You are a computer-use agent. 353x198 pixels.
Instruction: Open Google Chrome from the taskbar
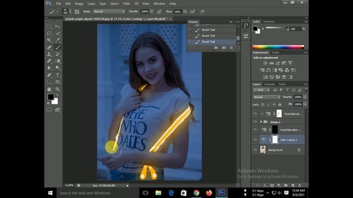[x=196, y=193]
